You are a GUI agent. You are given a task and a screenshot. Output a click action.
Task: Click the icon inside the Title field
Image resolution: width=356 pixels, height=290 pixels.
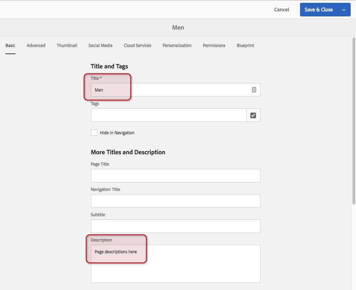tap(254, 90)
